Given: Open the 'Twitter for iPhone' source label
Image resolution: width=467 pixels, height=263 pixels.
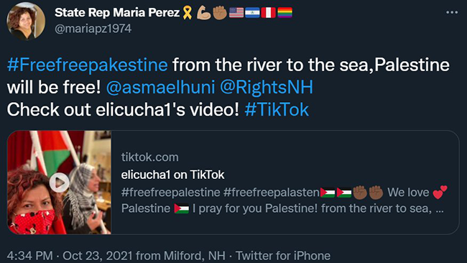Looking at the screenshot, I should point(283,256).
